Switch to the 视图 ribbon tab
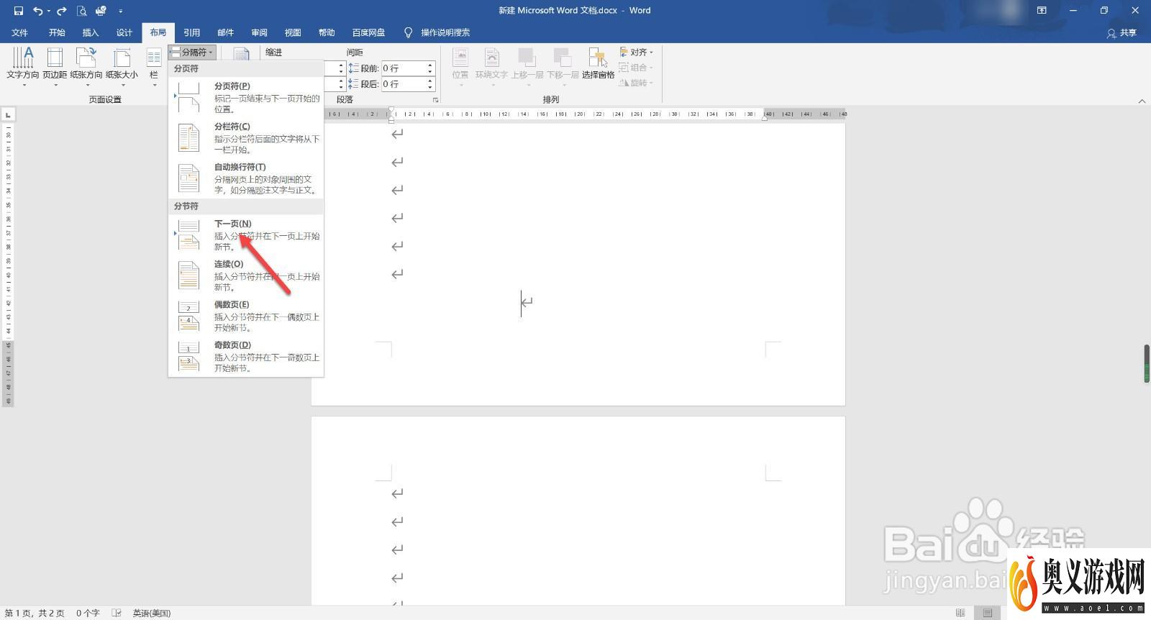The height and width of the screenshot is (620, 1151). 293,32
